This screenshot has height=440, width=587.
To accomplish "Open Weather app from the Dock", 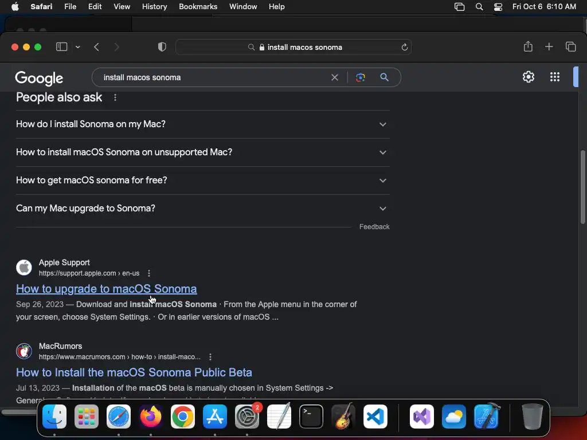I will 454,417.
